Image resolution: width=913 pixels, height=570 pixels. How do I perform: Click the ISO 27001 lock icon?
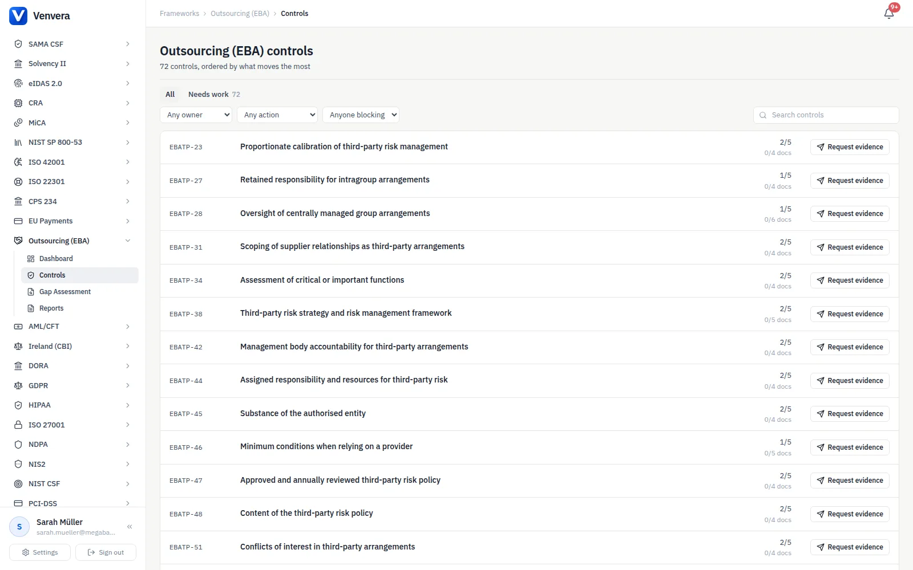[18, 425]
